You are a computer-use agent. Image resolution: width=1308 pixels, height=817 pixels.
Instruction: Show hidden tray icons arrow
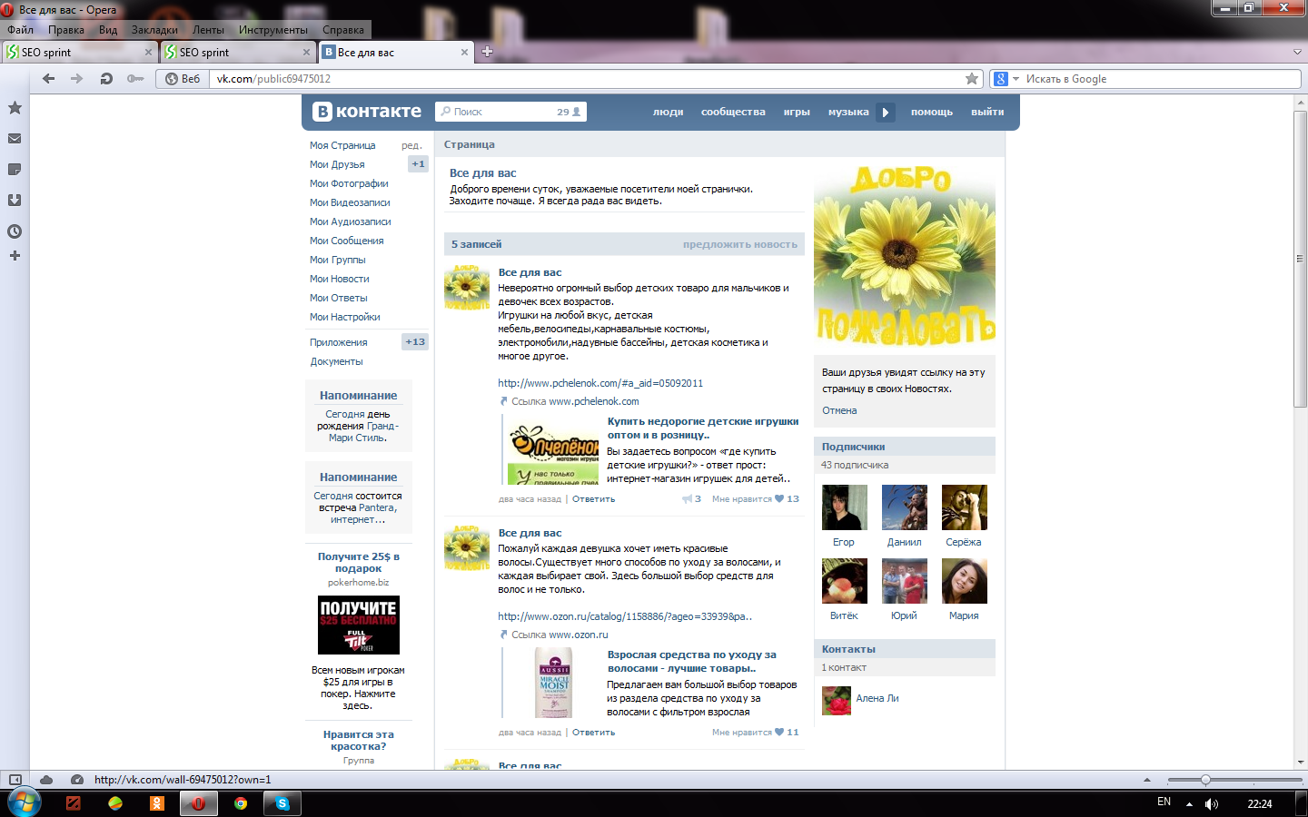click(x=1189, y=804)
